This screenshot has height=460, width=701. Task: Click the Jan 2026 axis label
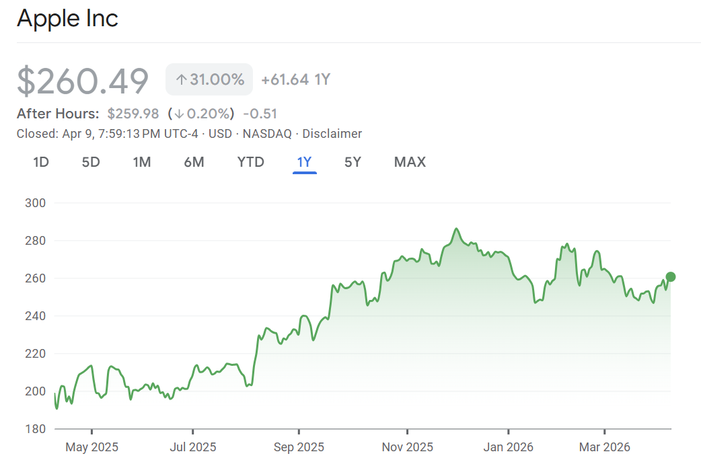pos(509,447)
